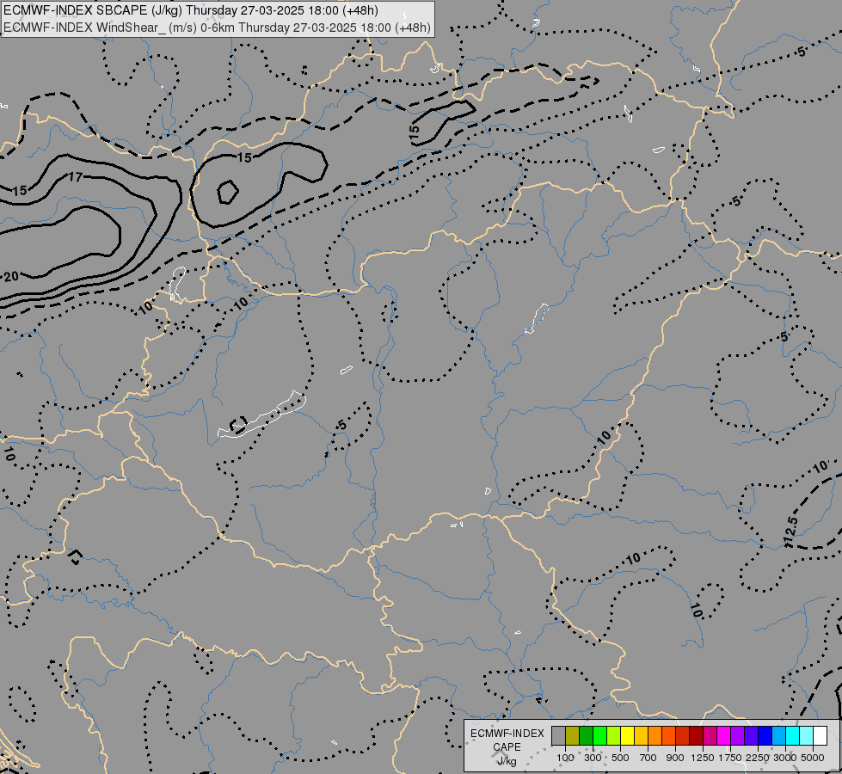This screenshot has width=842, height=774.
Task: Click the legend value "300"
Action: point(593,758)
